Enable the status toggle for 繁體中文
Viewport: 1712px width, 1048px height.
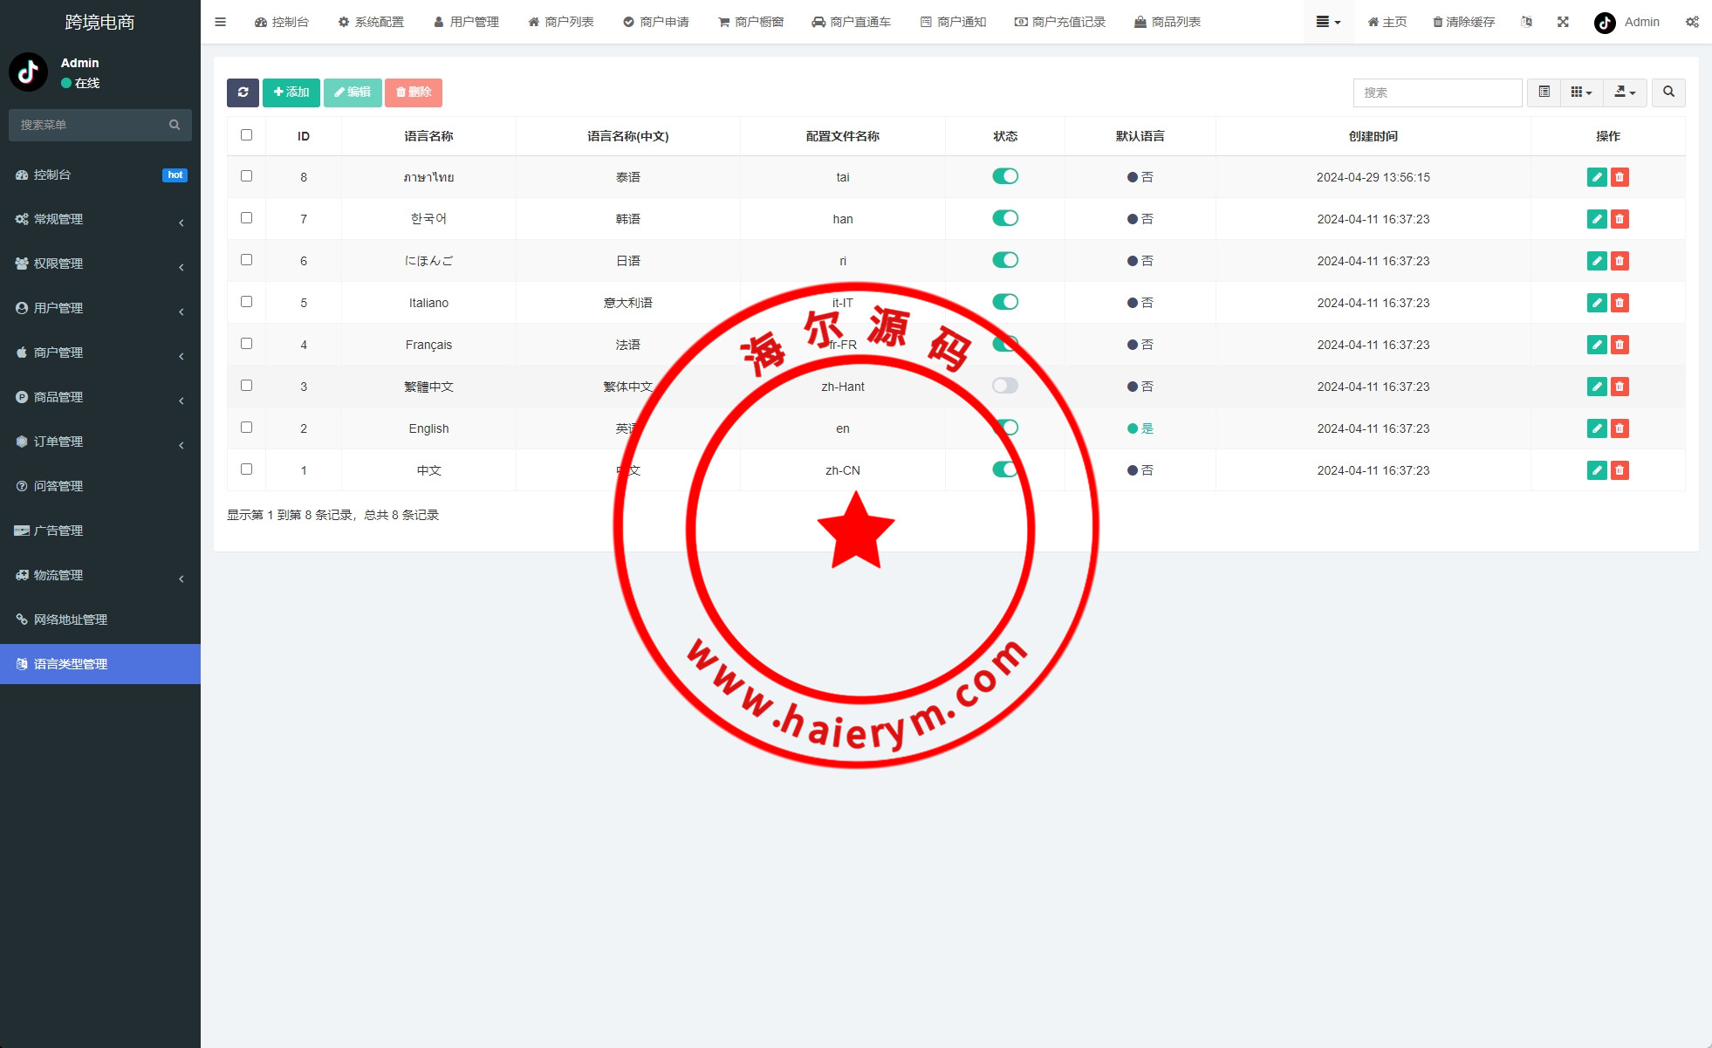[1005, 386]
